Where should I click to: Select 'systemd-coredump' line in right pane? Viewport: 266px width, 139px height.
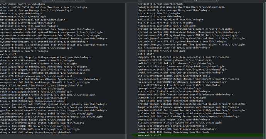click(x=185, y=29)
